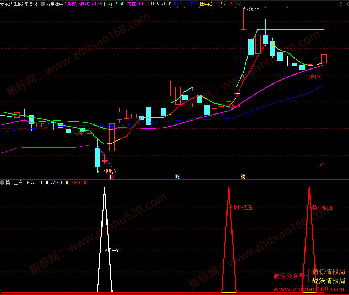This screenshot has height=295, width=349.
Task: Click the white signal peak in the sub chart
Action: [105, 239]
